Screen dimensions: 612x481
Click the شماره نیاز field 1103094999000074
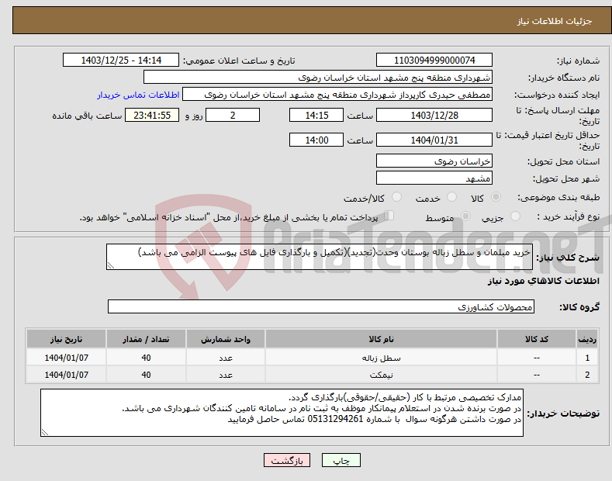[x=434, y=61]
